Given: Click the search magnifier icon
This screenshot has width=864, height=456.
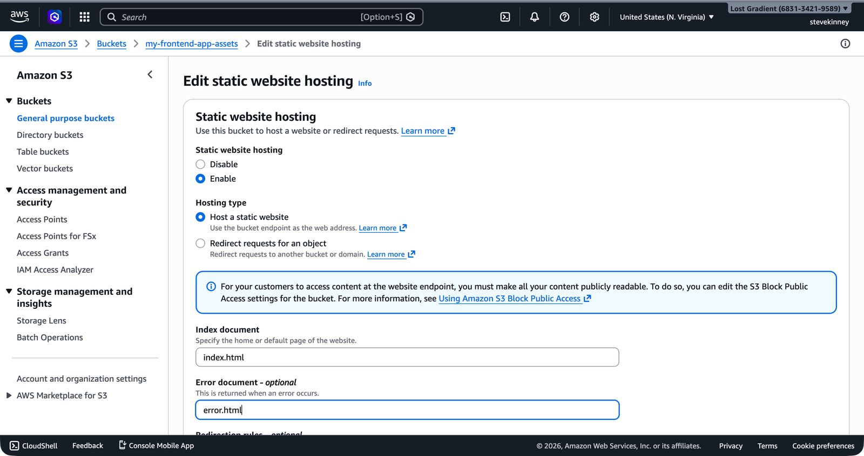Looking at the screenshot, I should [112, 17].
